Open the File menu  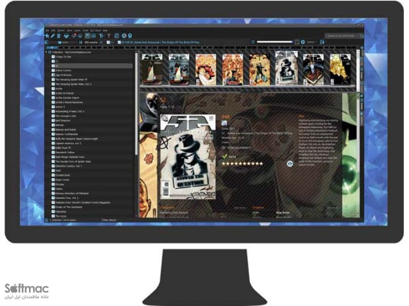coord(47,31)
